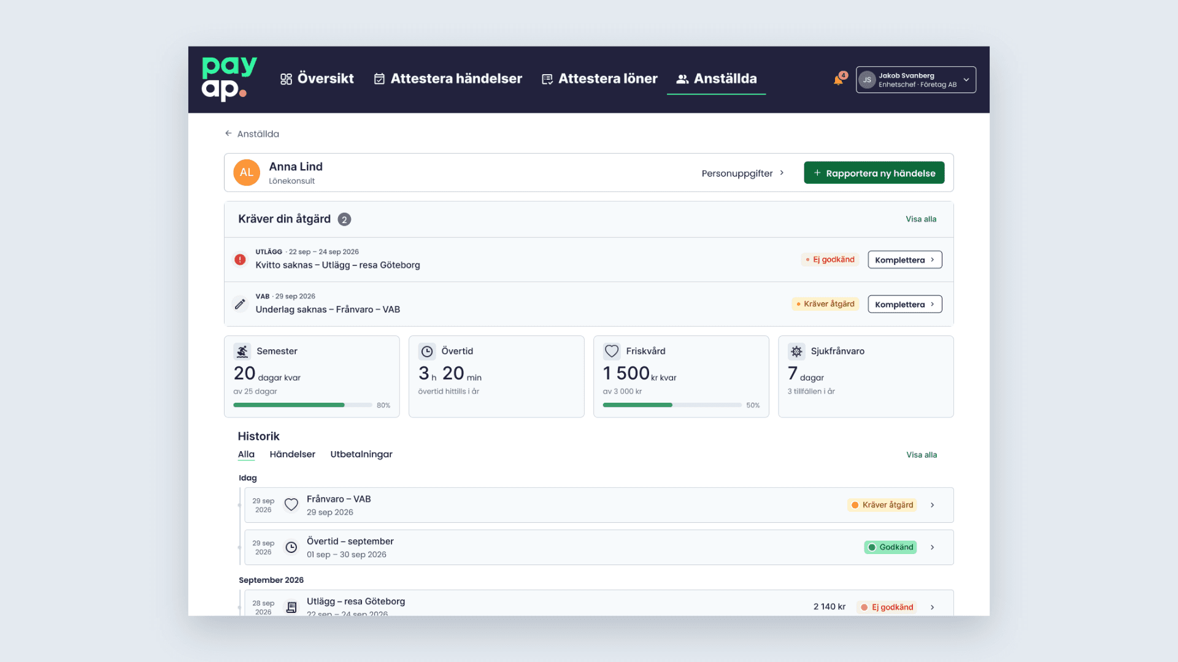
Task: Click the Godkänd status badge
Action: pos(890,547)
